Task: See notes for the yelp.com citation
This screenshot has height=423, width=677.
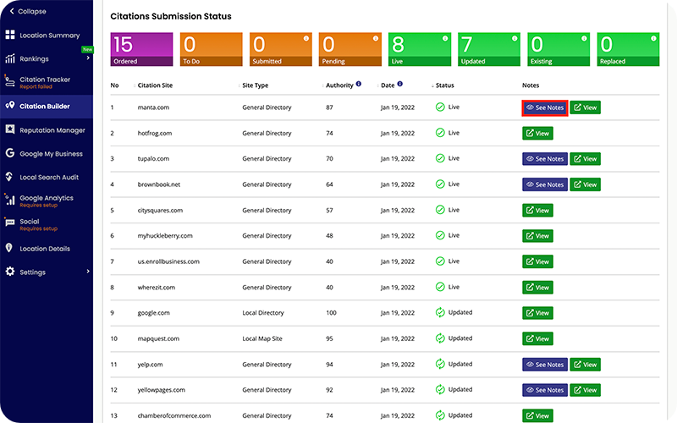Action: coord(544,365)
